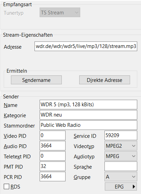Enable the RDS checkbox

click(x=6, y=186)
